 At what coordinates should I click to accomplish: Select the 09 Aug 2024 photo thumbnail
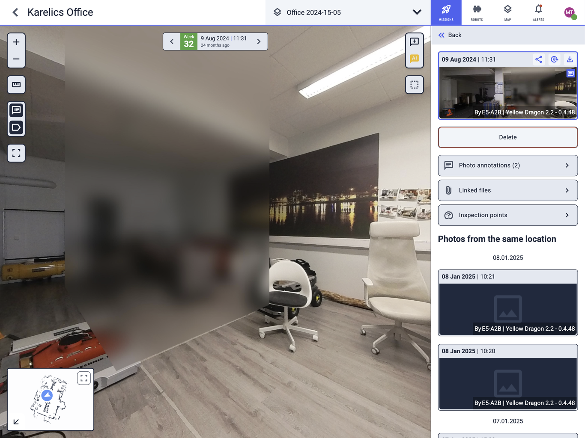click(508, 92)
